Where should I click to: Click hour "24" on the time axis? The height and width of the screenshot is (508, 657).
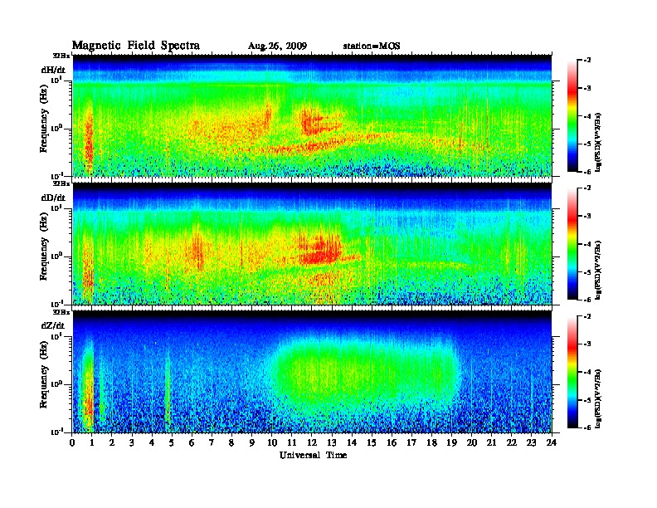point(552,443)
